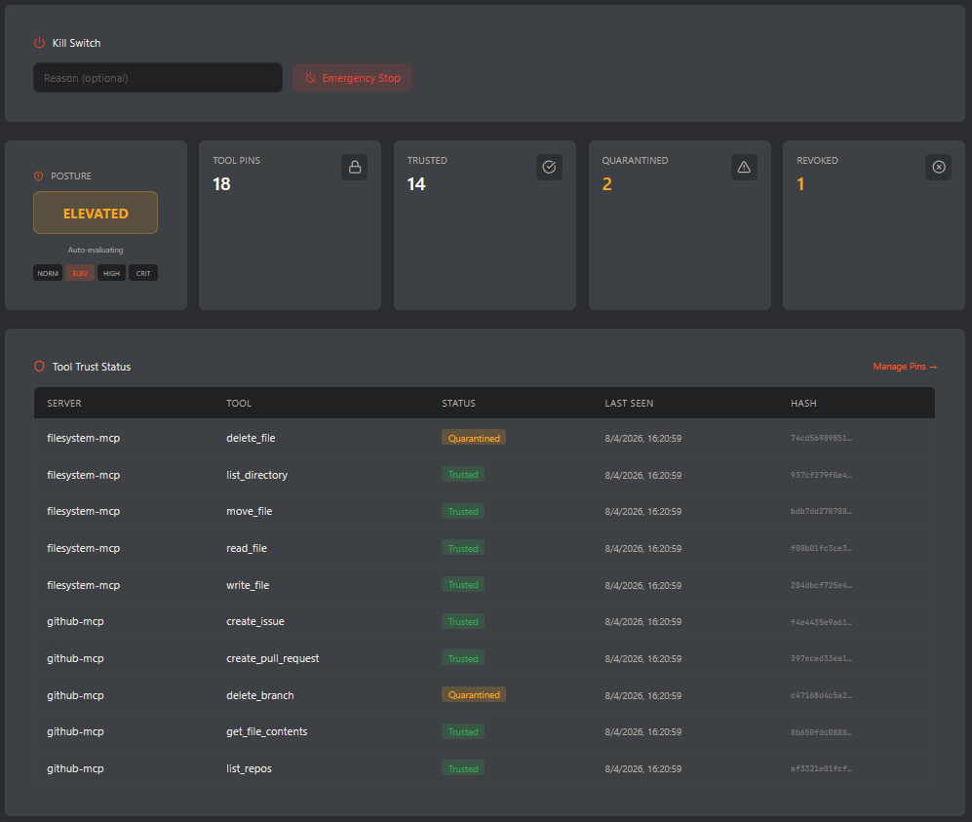Screen dimensions: 972x822
Task: Select the HIGH posture level
Action: coord(111,273)
